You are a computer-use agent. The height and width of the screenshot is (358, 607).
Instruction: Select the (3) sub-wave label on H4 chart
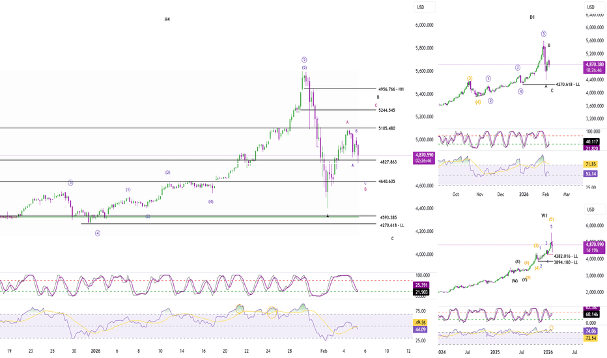pos(167,172)
